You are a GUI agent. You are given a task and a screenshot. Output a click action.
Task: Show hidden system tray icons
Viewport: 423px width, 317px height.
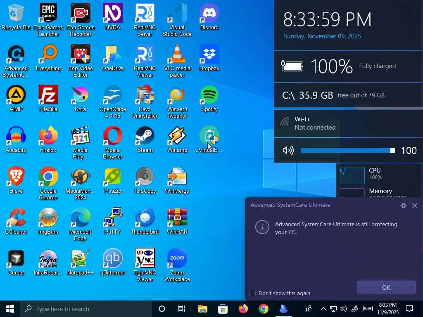[323, 309]
